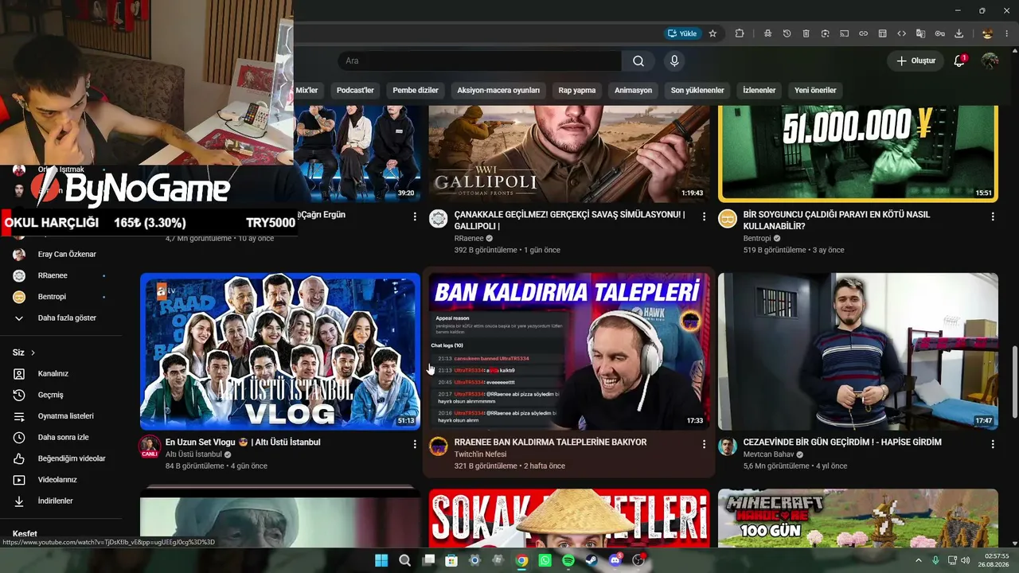Click the Twitch'in Nefesi channel avatar
The width and height of the screenshot is (1019, 573).
439,446
